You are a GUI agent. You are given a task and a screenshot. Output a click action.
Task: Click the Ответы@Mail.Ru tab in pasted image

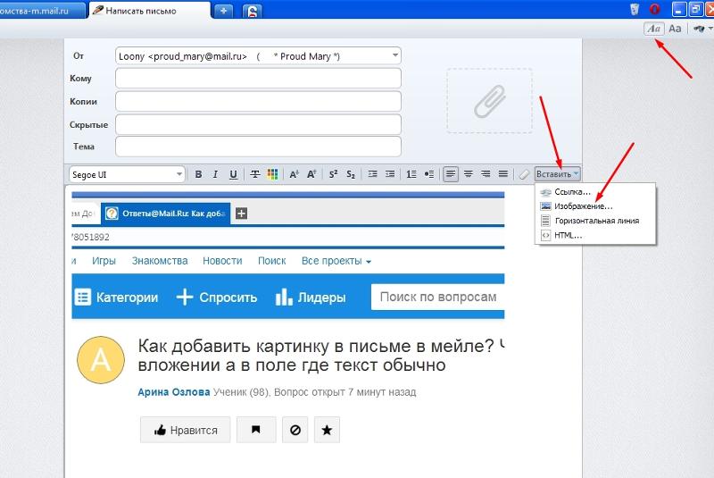point(165,214)
